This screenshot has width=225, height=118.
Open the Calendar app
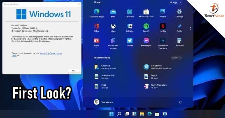pyautogui.click(x=130, y=13)
